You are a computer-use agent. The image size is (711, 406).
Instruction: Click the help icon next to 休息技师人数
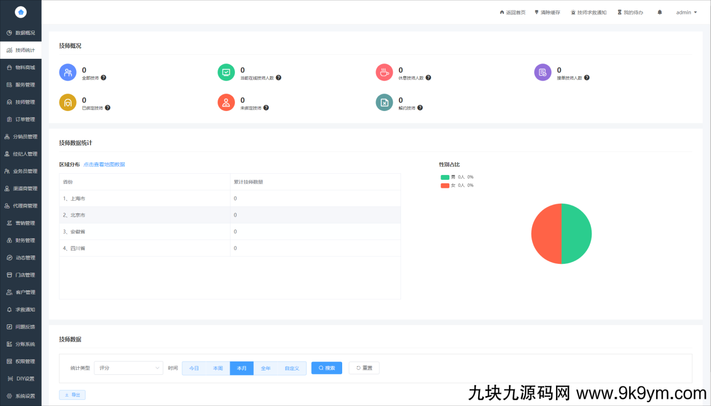pyautogui.click(x=428, y=78)
